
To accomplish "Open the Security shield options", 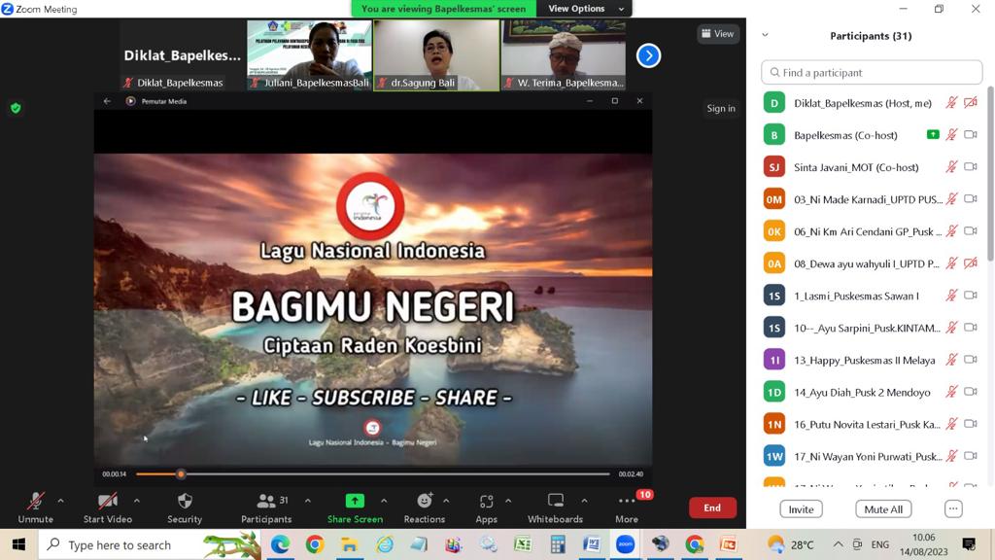I will point(185,507).
